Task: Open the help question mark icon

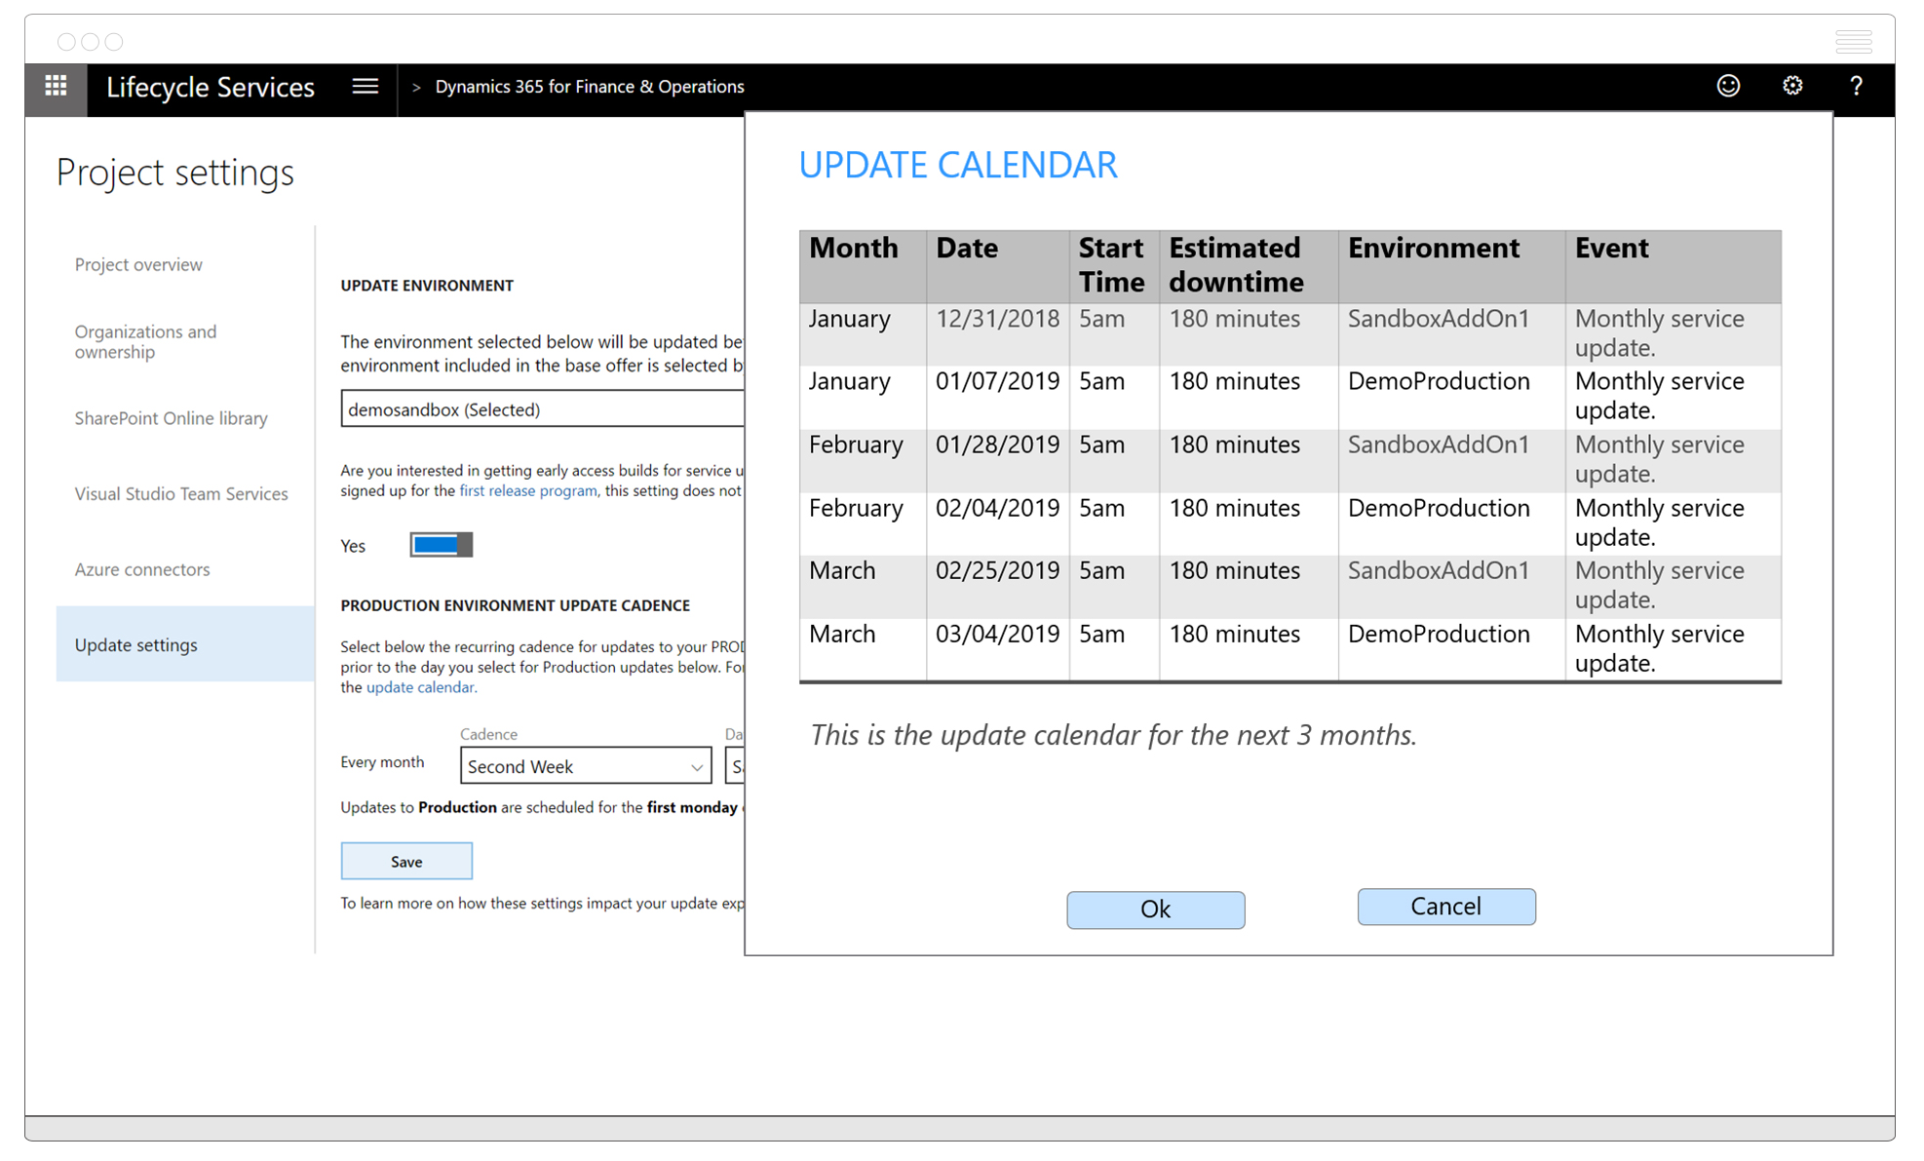Action: (1857, 87)
